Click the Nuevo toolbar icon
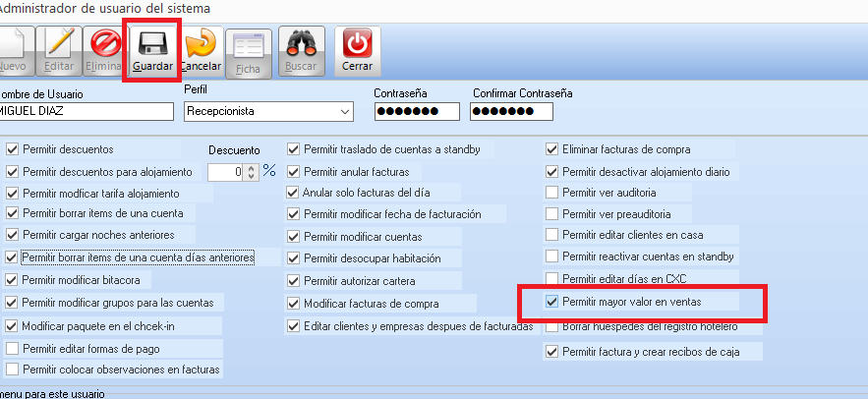The image size is (868, 399). click(14, 45)
